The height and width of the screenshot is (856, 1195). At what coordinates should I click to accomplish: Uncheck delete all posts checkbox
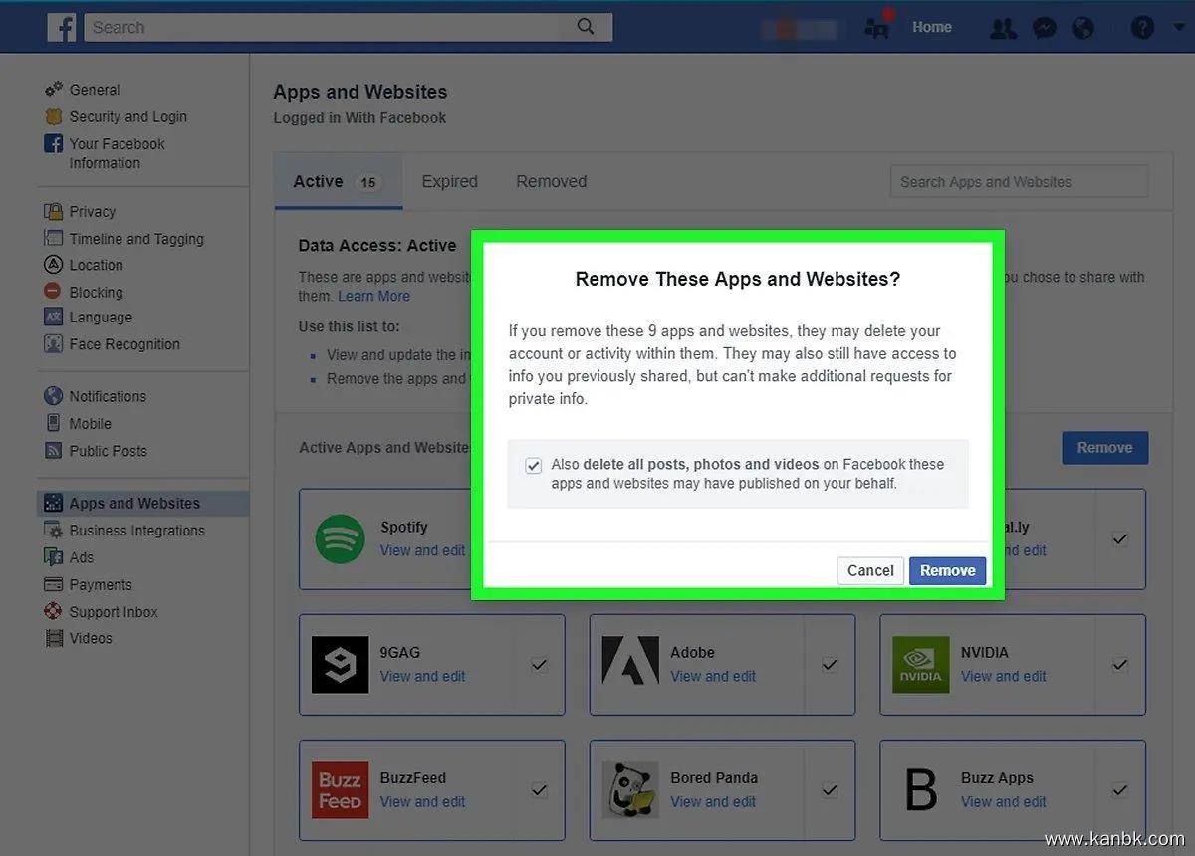(x=534, y=465)
